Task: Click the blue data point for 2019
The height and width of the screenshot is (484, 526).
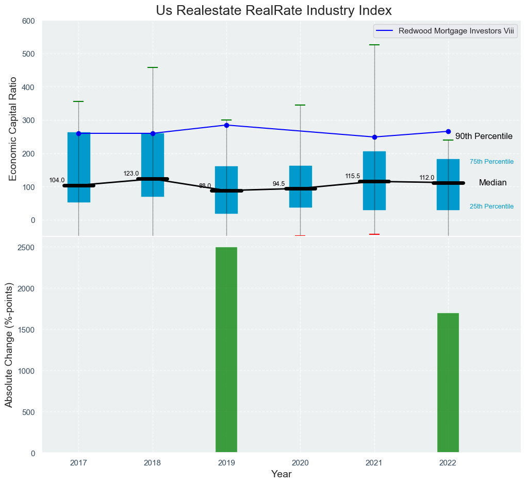Action: 226,125
